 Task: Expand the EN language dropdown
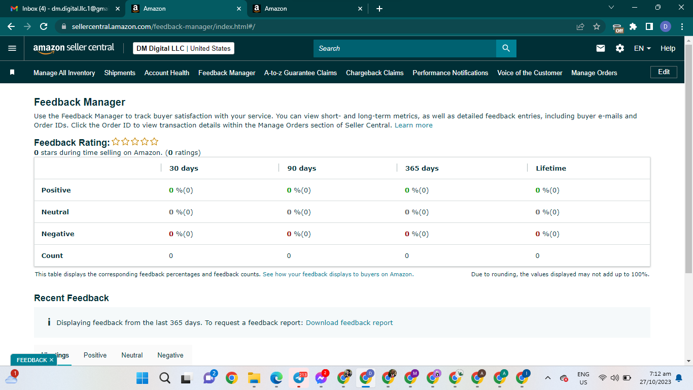point(642,48)
